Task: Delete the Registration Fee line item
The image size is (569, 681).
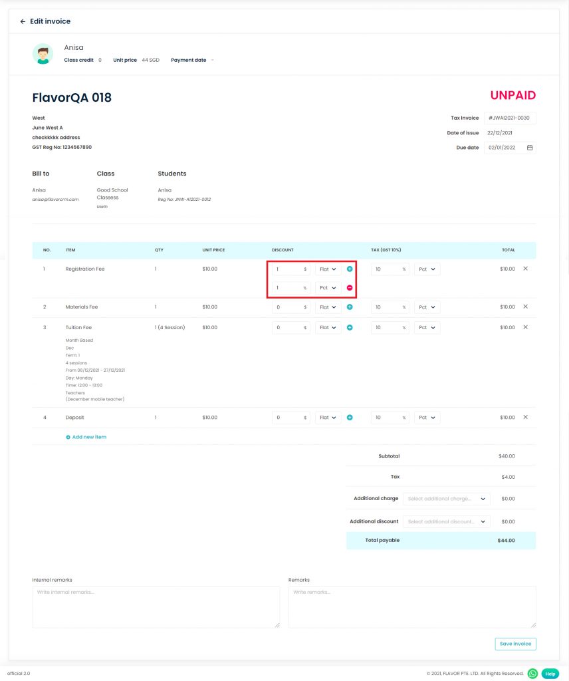Action: coord(525,269)
